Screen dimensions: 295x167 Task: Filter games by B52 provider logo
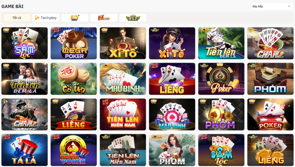(133, 18)
